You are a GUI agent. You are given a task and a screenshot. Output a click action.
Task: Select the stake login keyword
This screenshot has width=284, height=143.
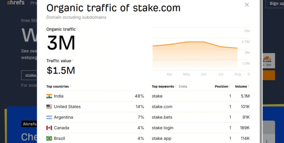coord(163,128)
